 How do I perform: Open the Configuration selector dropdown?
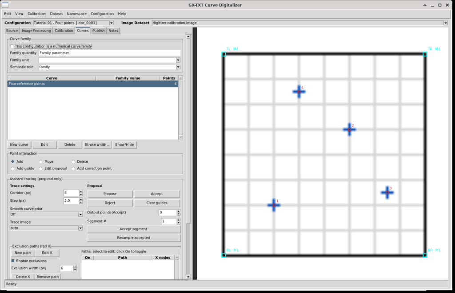point(112,23)
